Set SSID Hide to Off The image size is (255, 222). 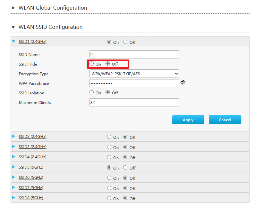[x=108, y=64]
